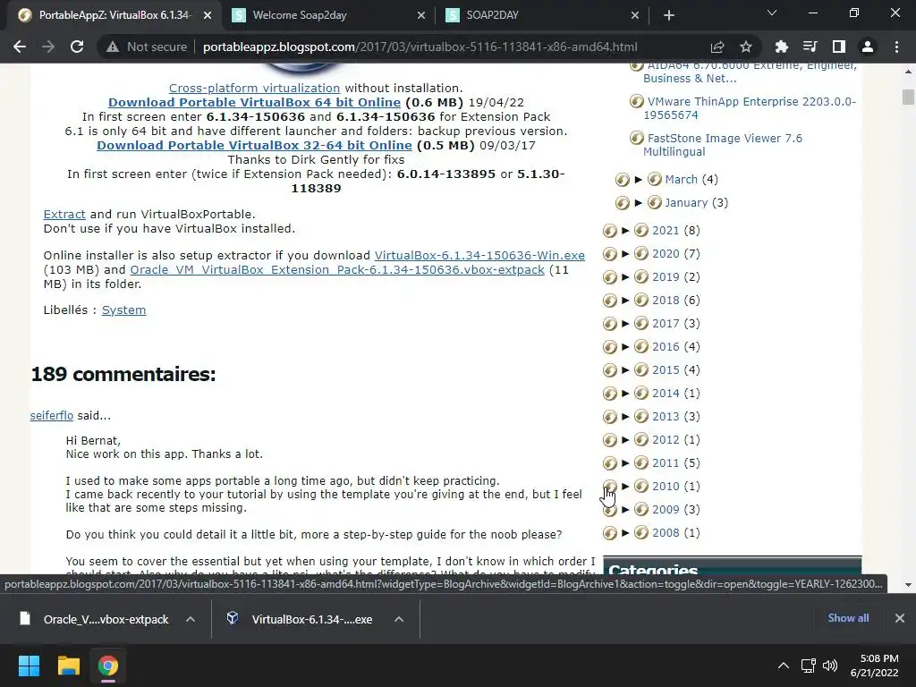Open the 2012 archive link

[x=666, y=440]
